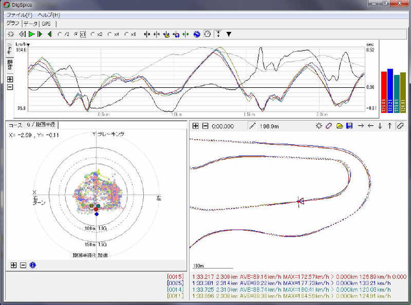Pan map up with up arrow
The height and width of the screenshot is (305, 411).
point(390,126)
